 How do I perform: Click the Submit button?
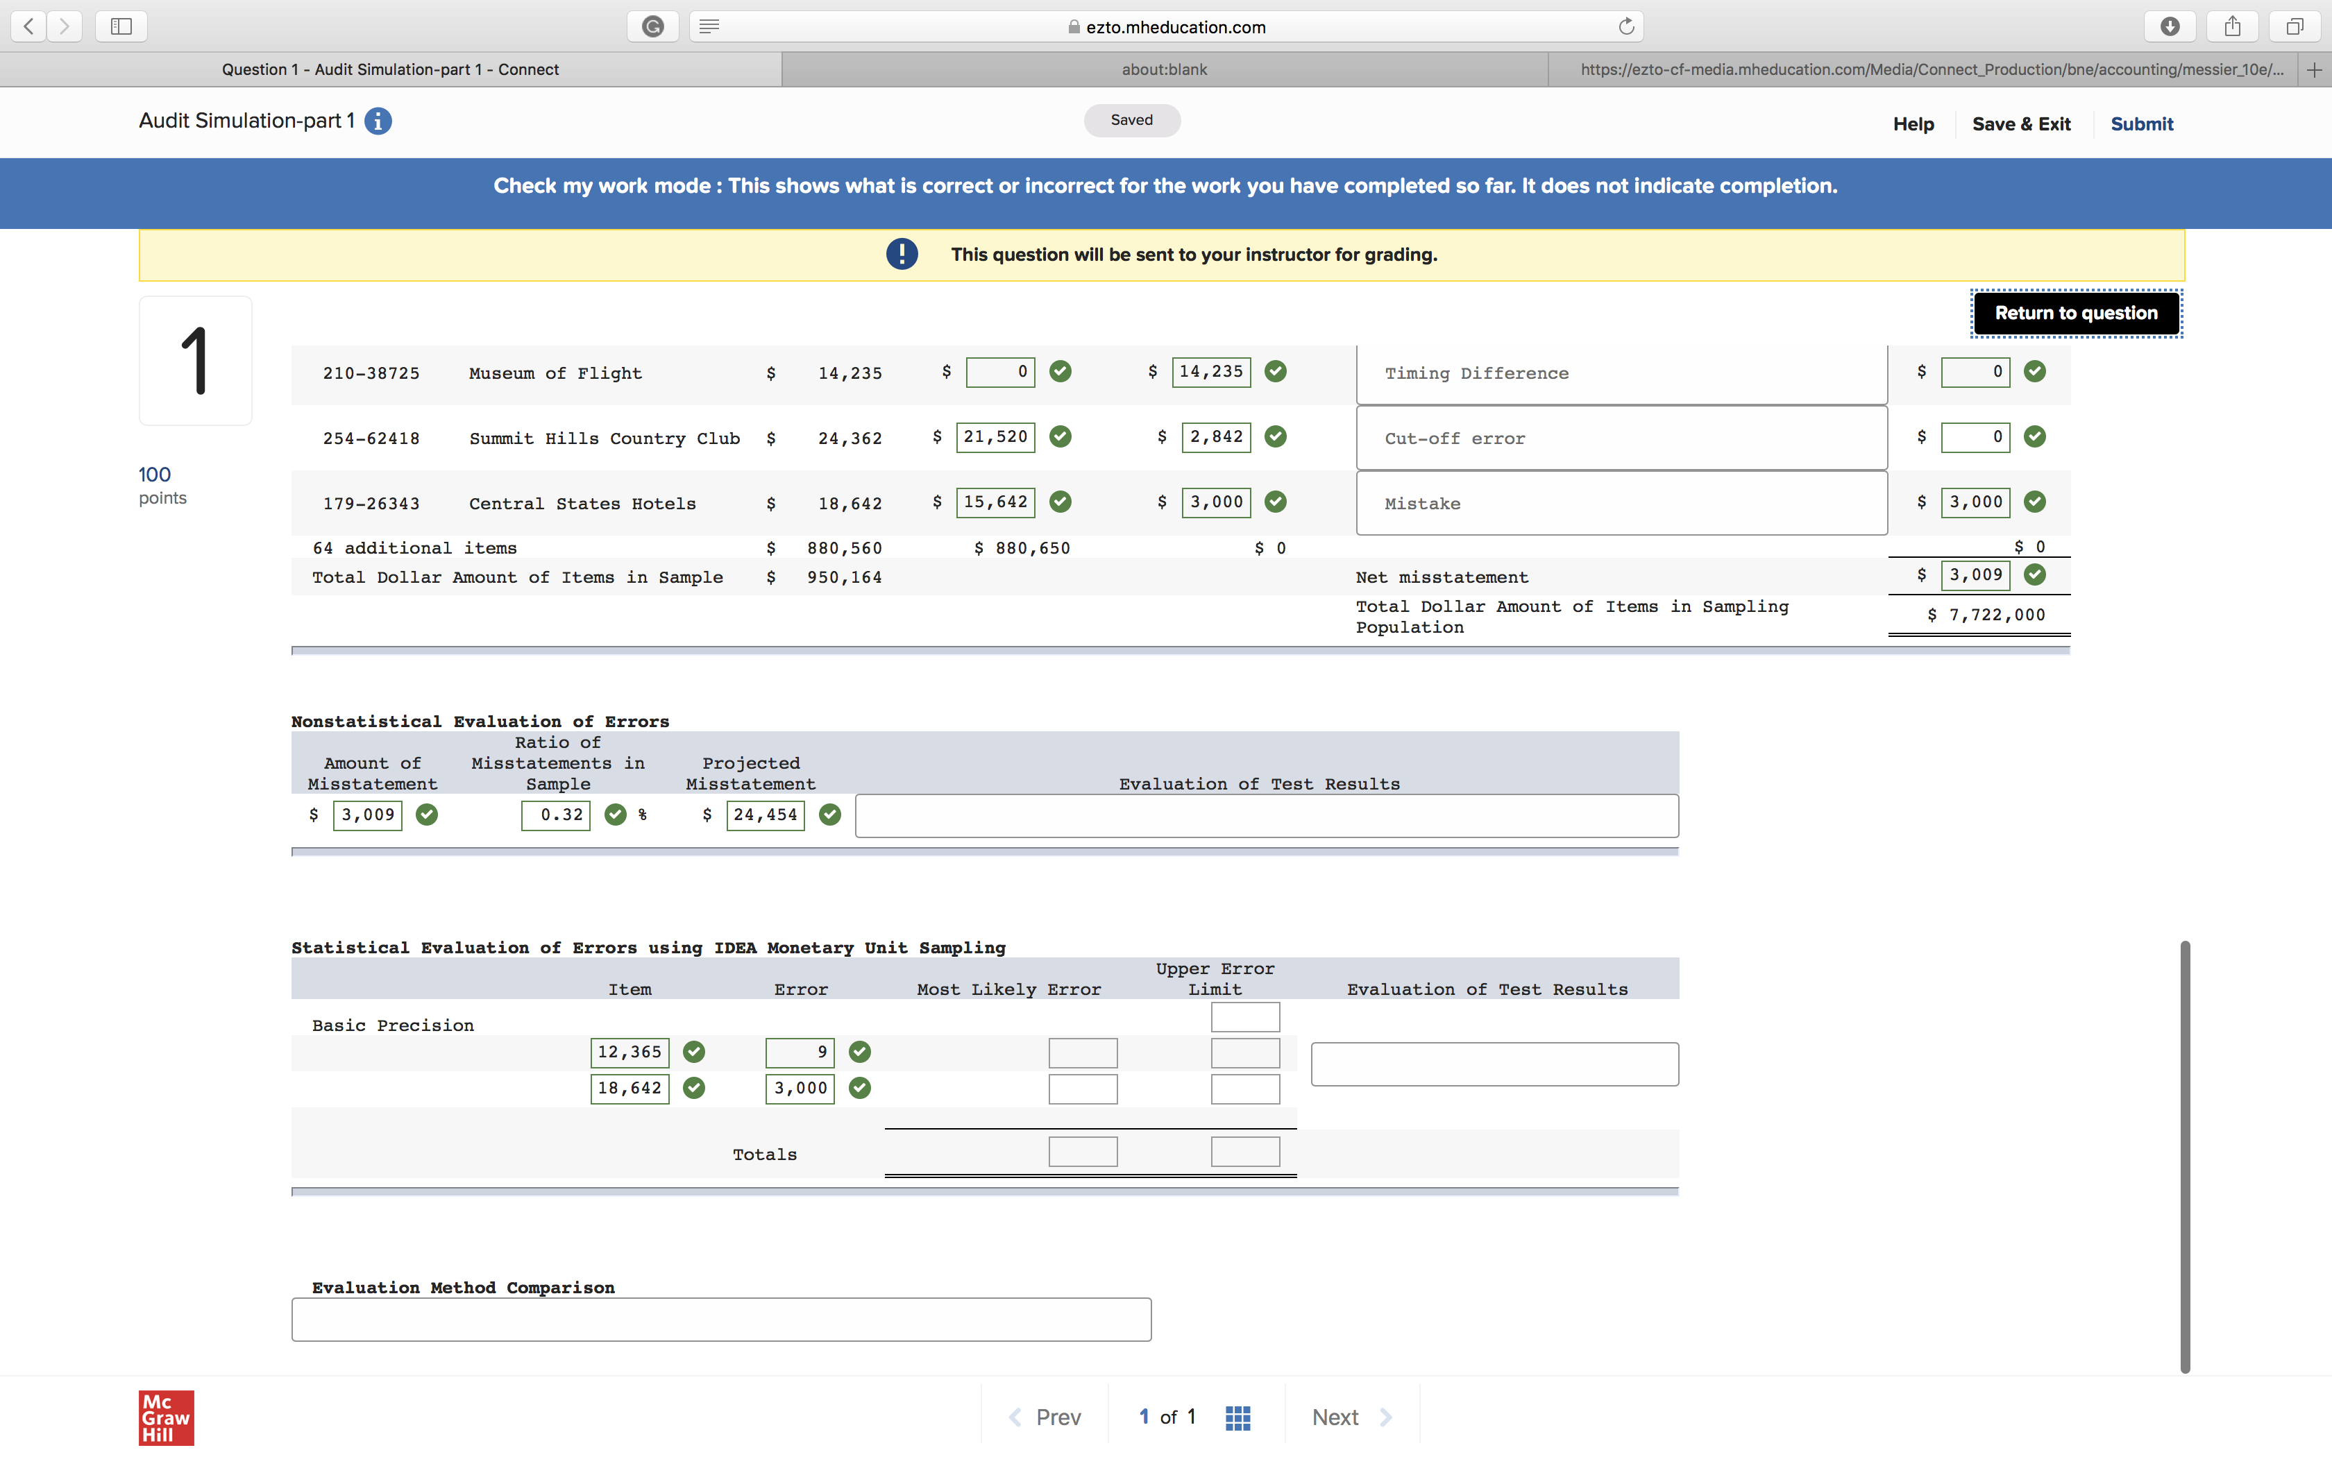coord(2141,124)
